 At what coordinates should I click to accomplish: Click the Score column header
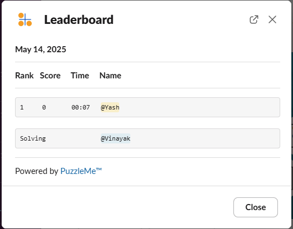click(50, 76)
